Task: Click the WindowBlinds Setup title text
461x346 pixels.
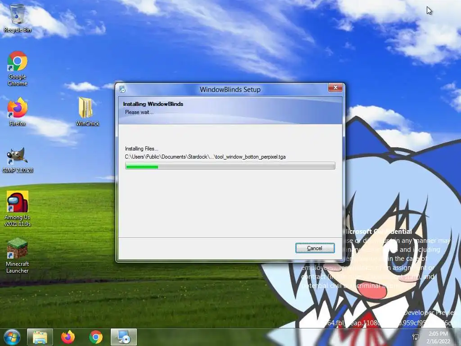Action: pyautogui.click(x=230, y=90)
